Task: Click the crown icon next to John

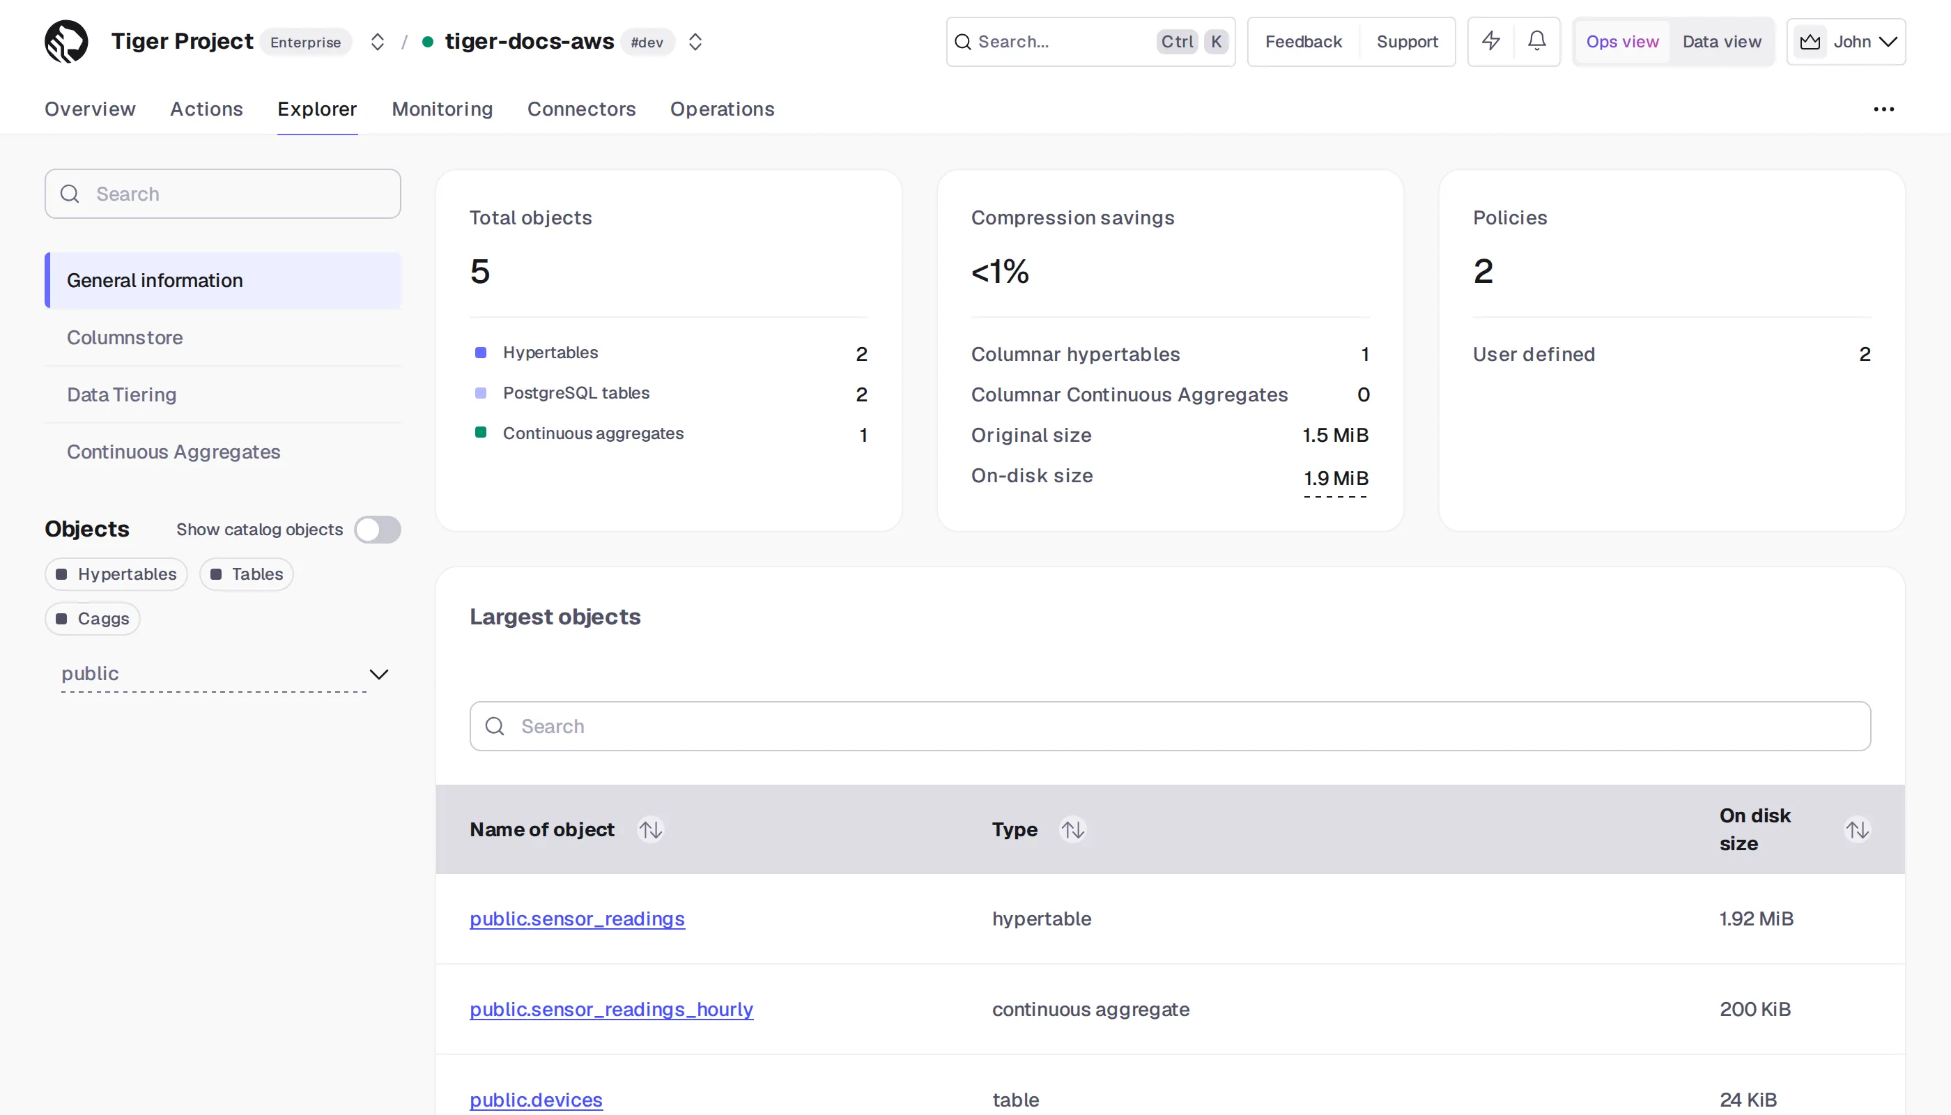Action: pos(1810,41)
